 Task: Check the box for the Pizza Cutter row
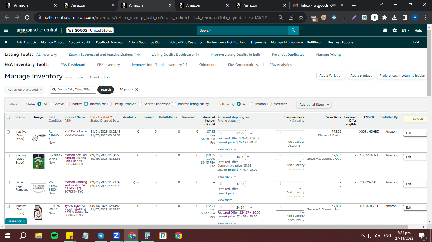(x=9, y=132)
